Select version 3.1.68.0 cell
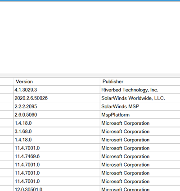This screenshot has width=180, height=191. (x=57, y=132)
